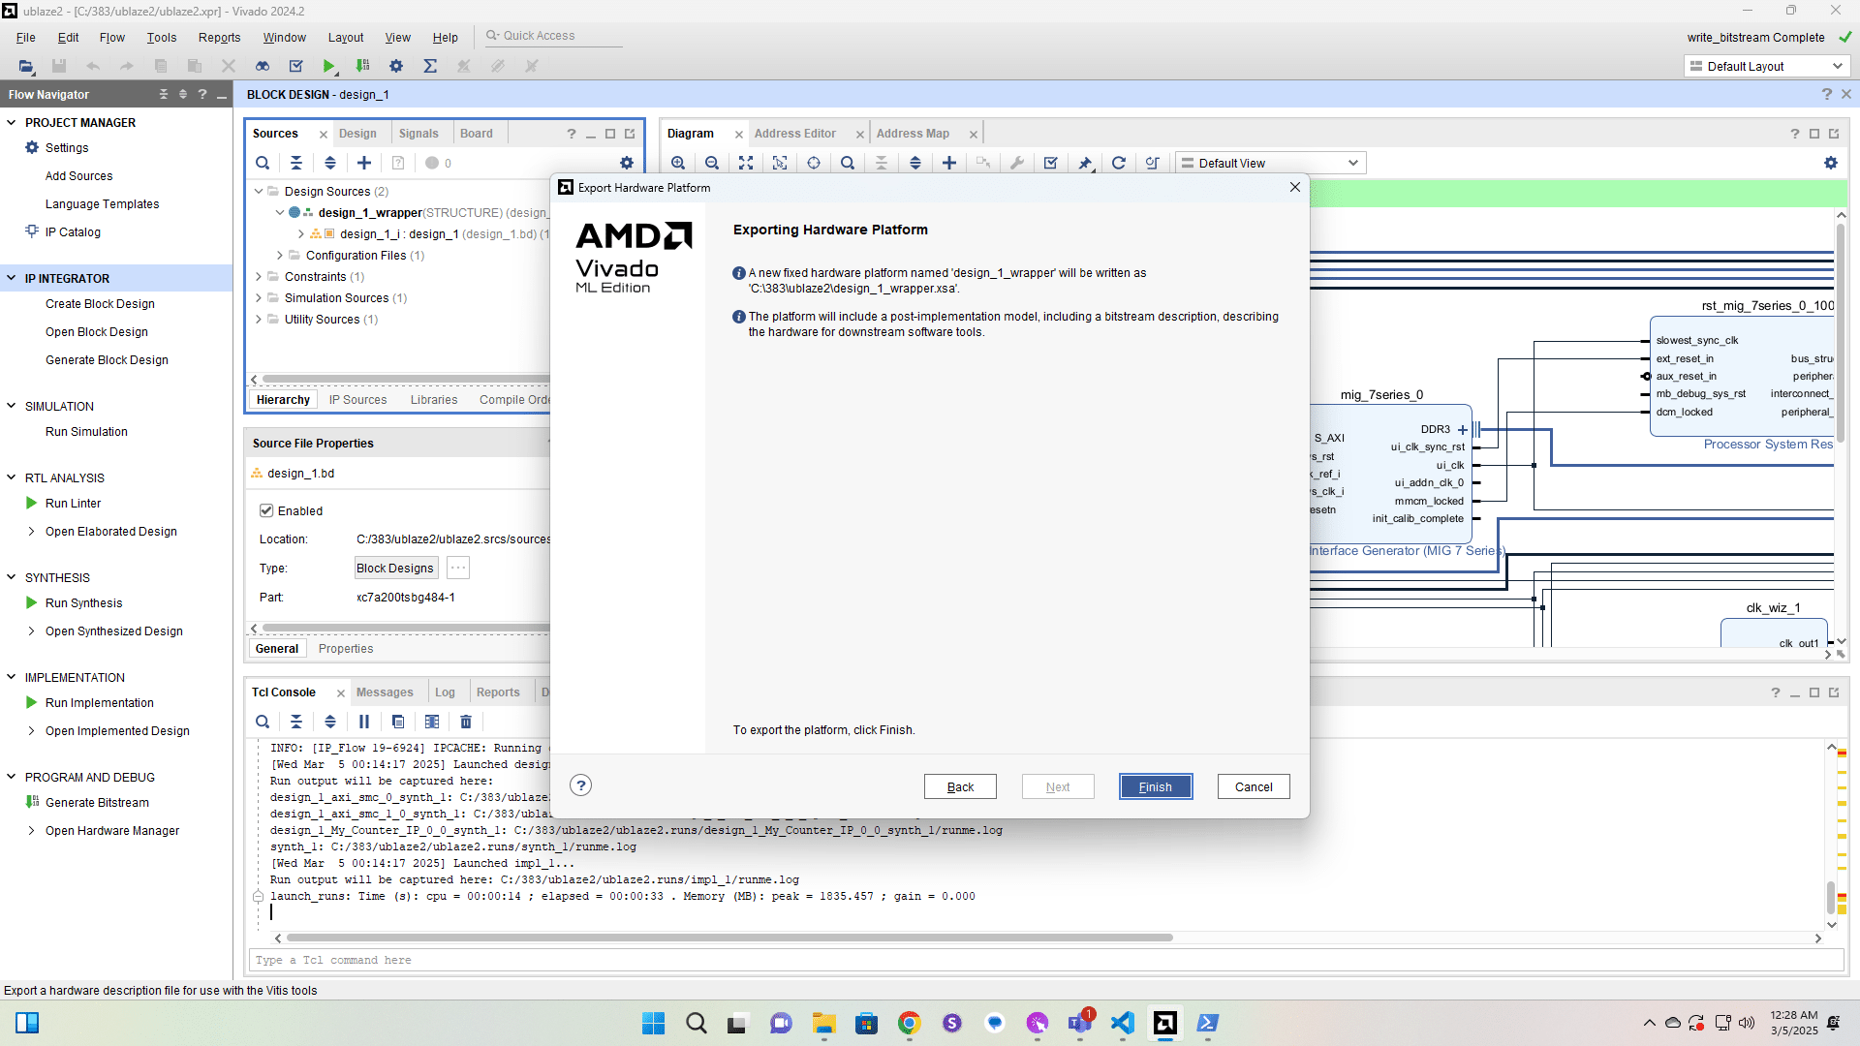The image size is (1860, 1046).
Task: Click the trash icon in Tcl Console
Action: pos(466,722)
